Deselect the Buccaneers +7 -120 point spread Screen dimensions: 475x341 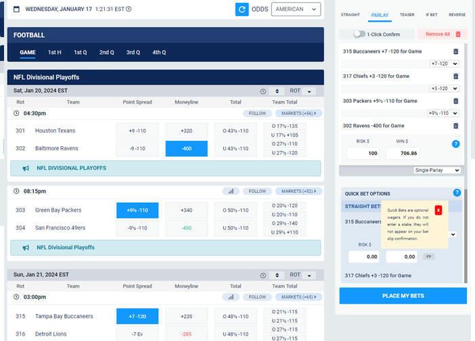point(137,317)
